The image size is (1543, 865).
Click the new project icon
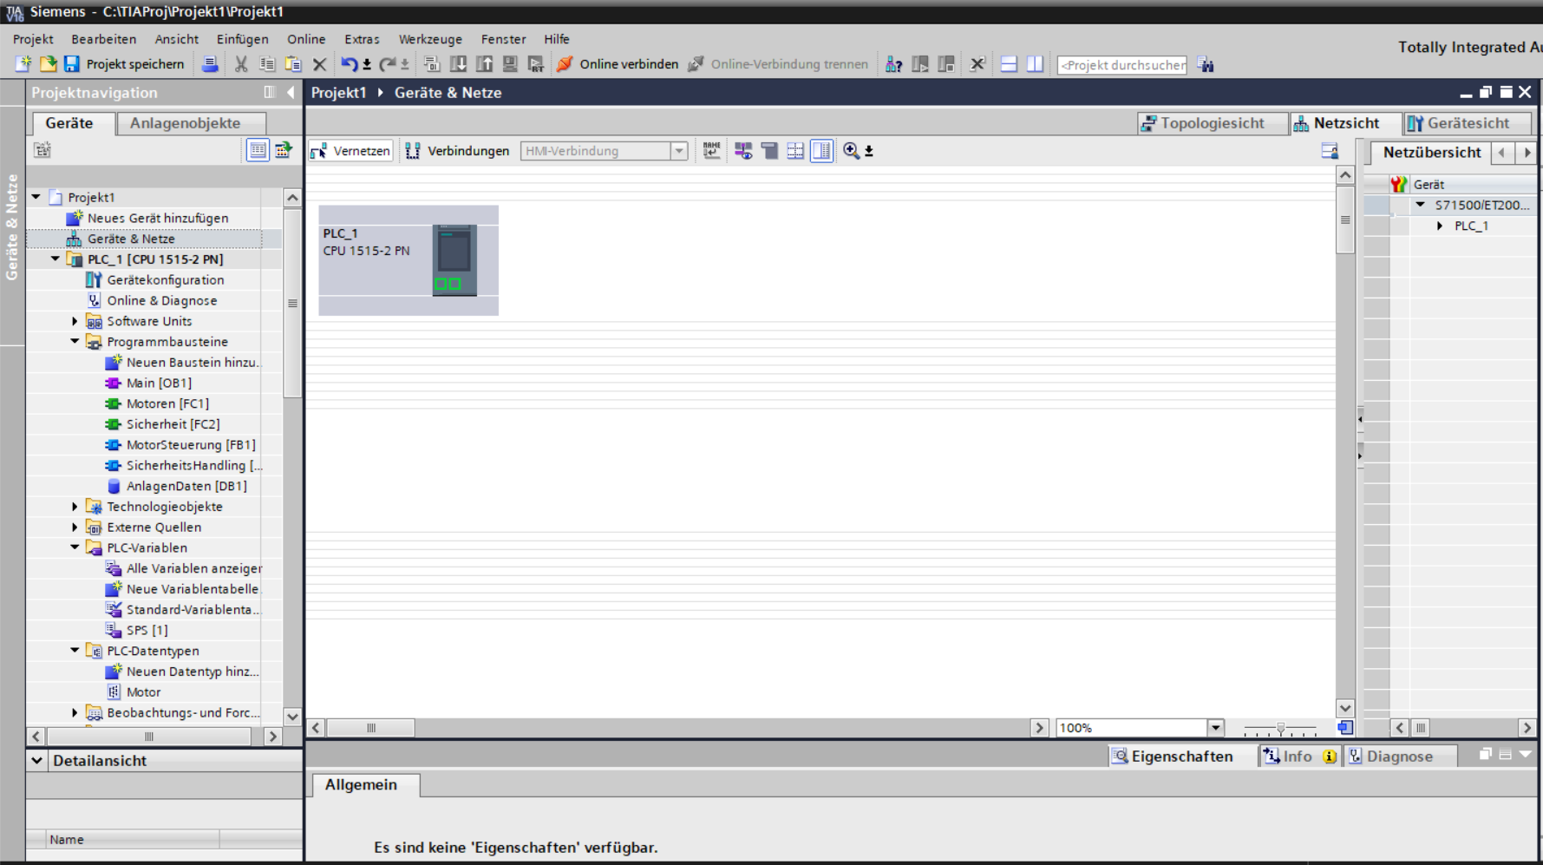23,64
